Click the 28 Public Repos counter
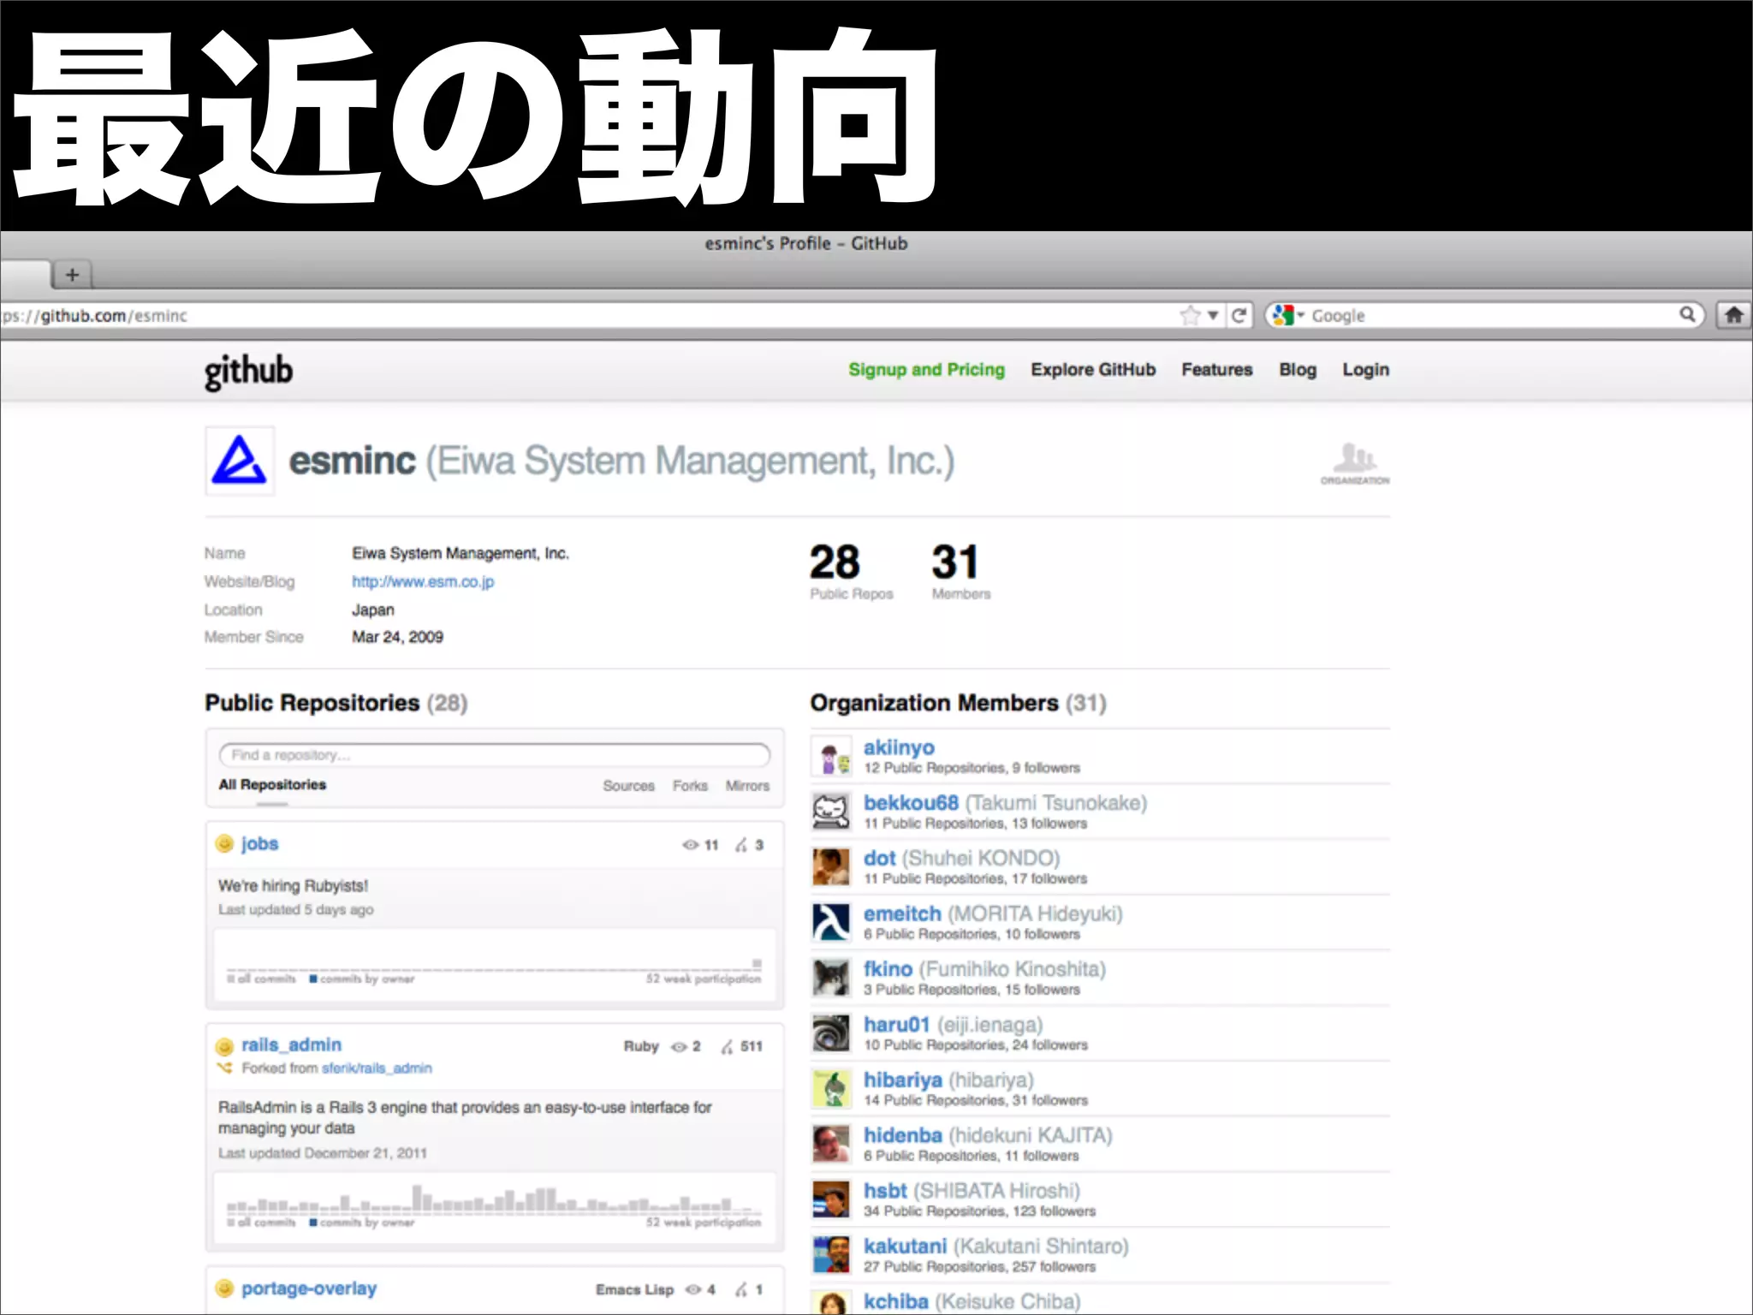1753x1315 pixels. coord(851,571)
